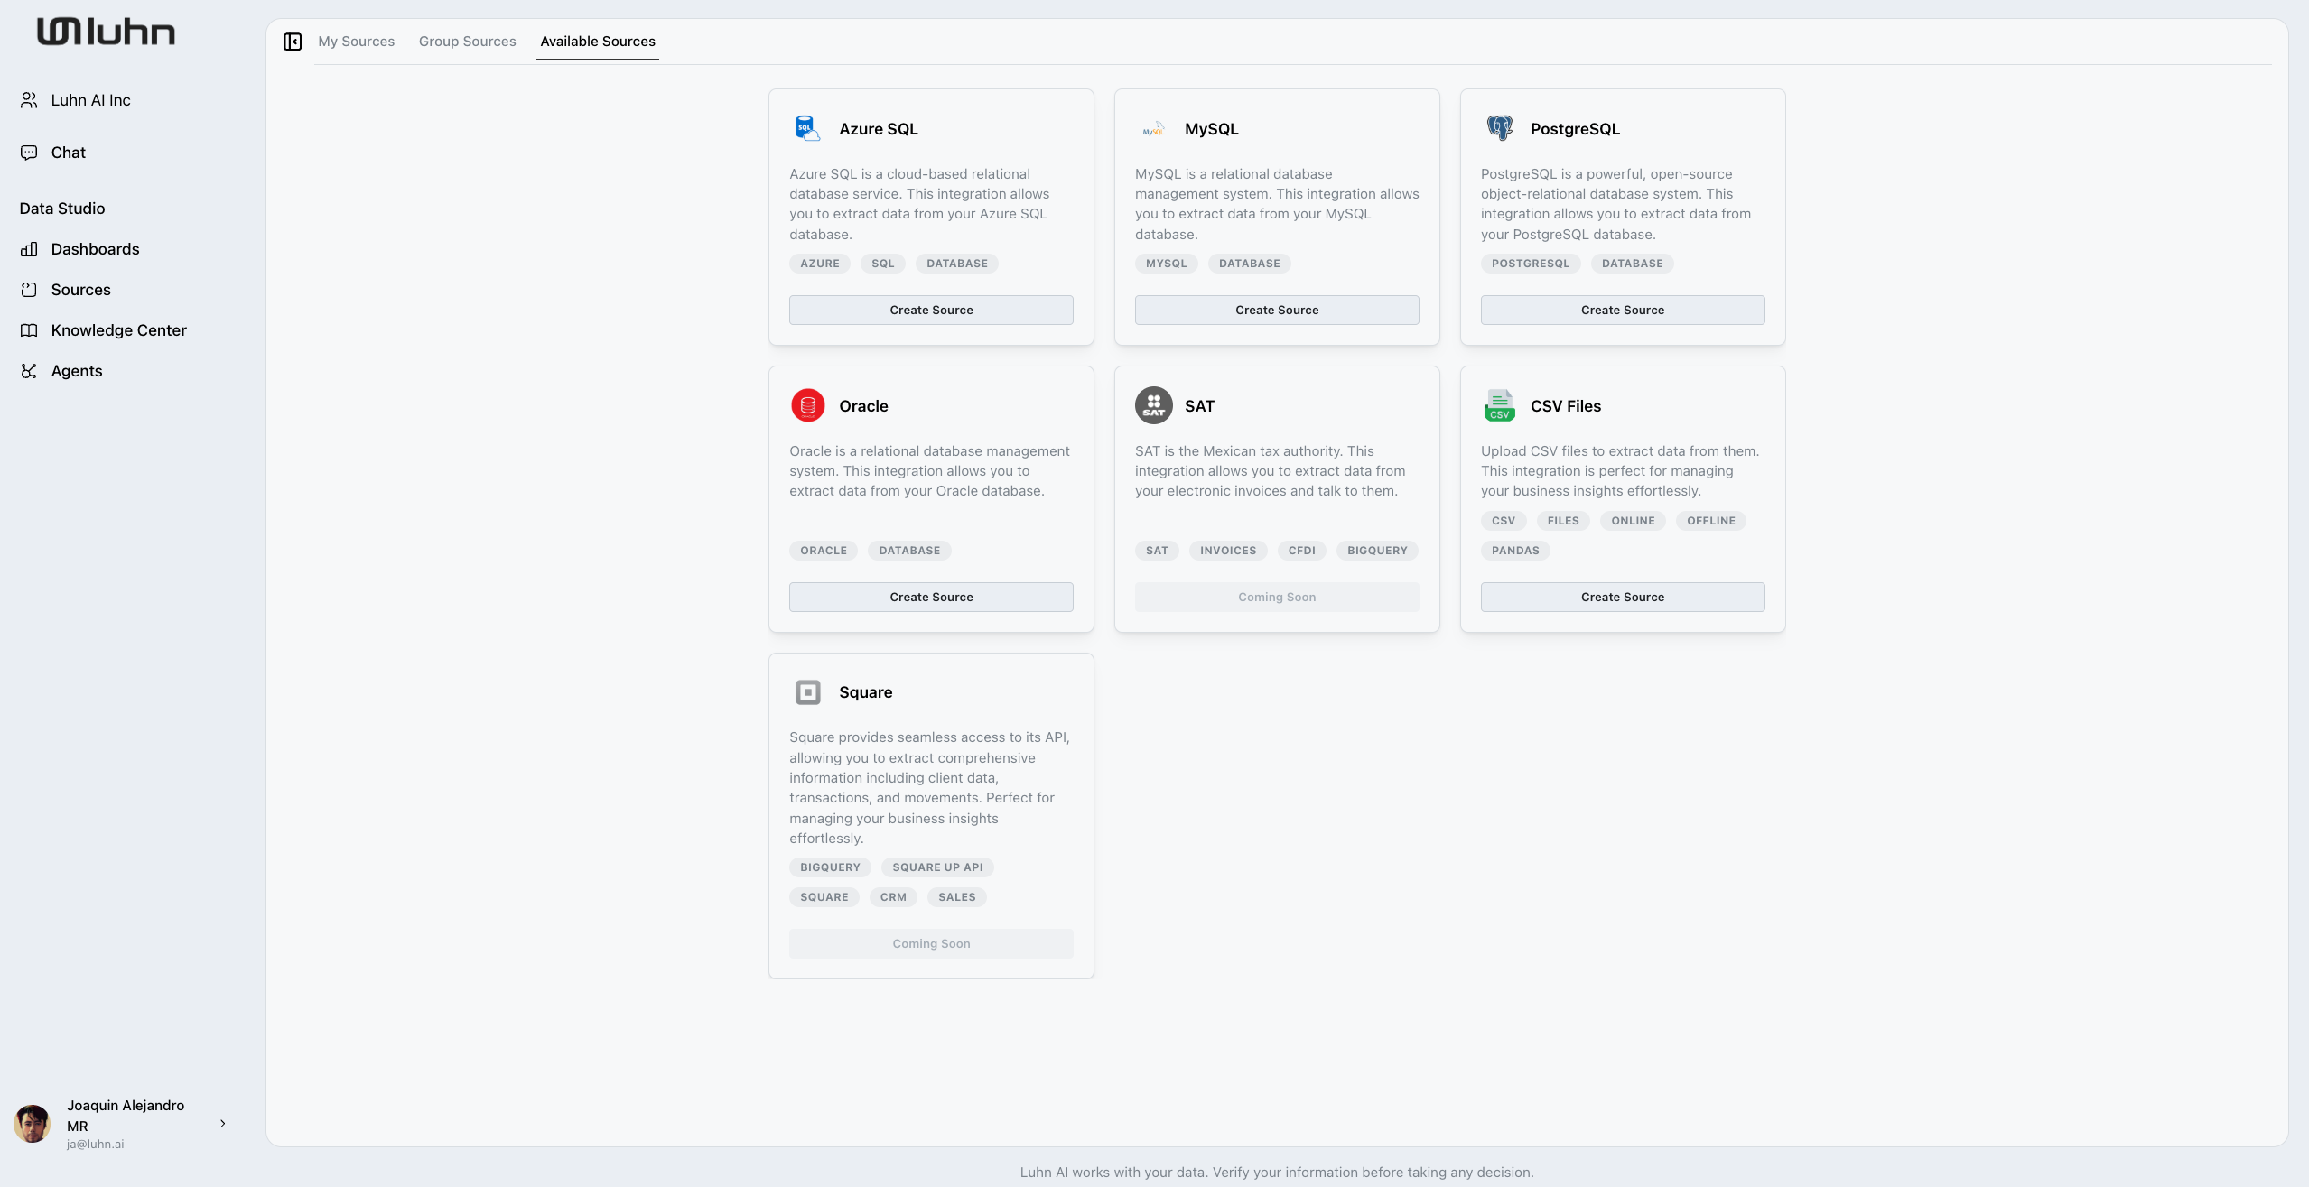Click the INVOICES tag on SAT card
This screenshot has width=2309, height=1187.
click(1228, 551)
